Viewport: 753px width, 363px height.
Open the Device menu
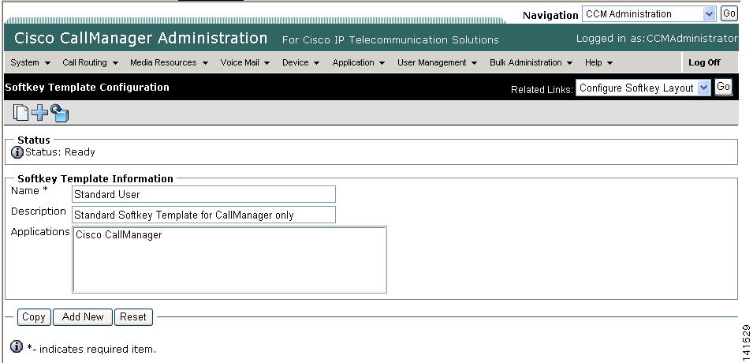(300, 62)
